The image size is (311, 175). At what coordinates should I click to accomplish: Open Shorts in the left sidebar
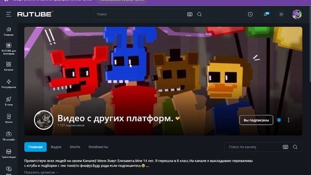9,119
